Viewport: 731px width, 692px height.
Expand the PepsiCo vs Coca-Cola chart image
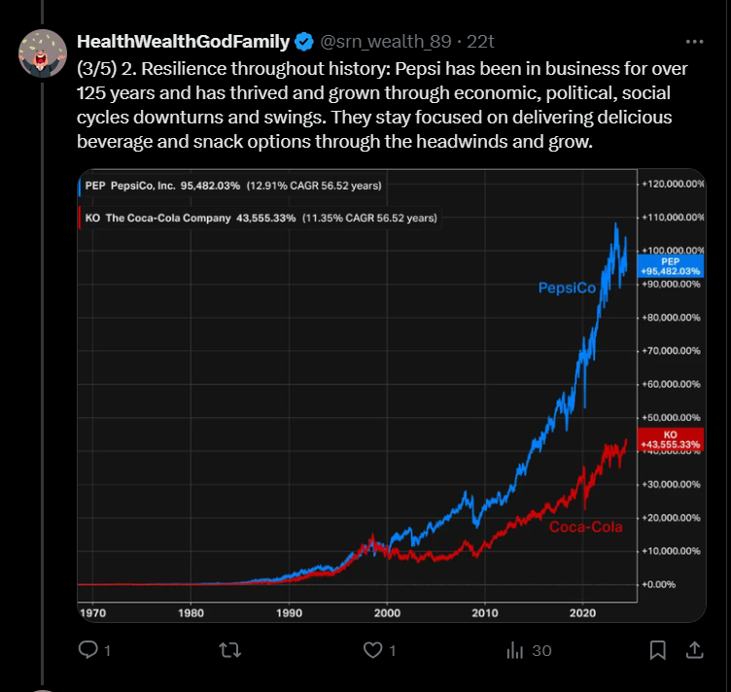pos(391,396)
